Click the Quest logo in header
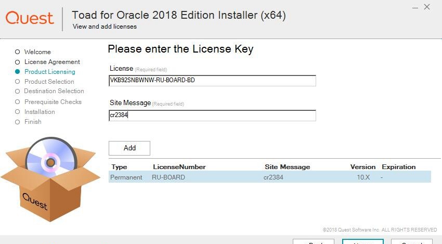This screenshot has height=244, width=442. click(x=30, y=18)
